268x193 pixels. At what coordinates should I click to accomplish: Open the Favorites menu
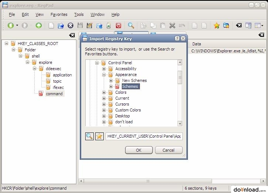(x=59, y=14)
